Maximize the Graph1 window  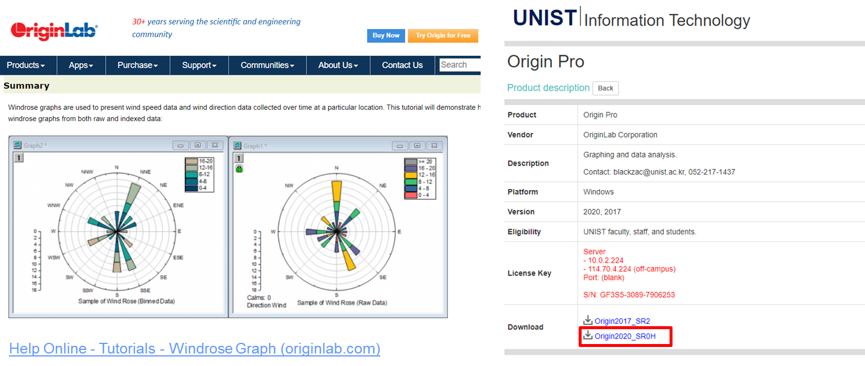(417, 146)
